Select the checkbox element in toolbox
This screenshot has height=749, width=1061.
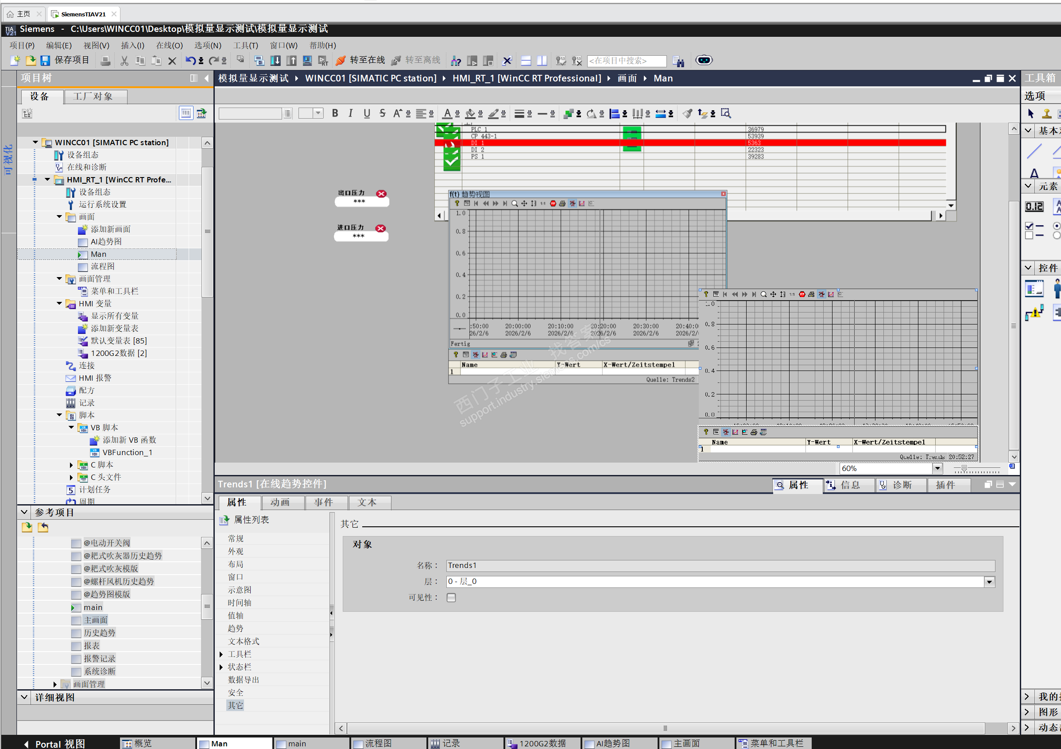(1034, 230)
